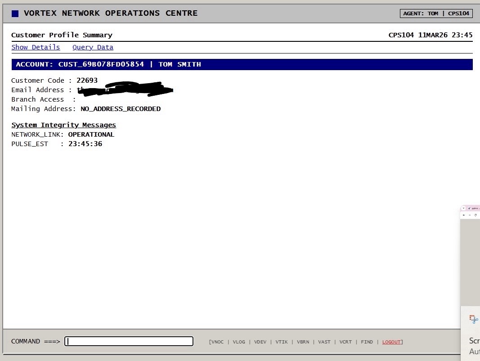
Task: Open the VLOG menu shortcut
Action: tap(239, 342)
